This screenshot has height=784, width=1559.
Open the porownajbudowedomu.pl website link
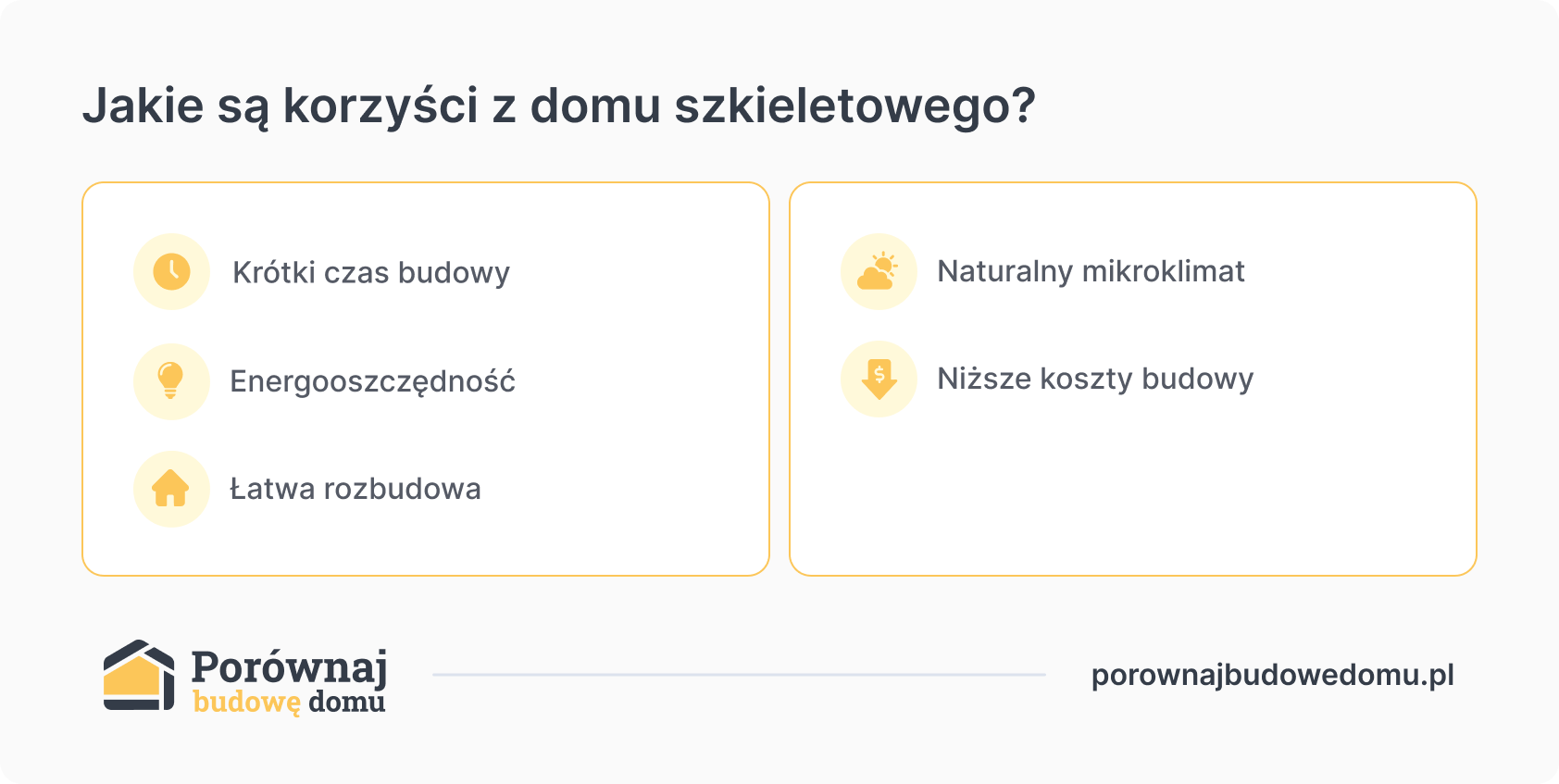[1273, 676]
